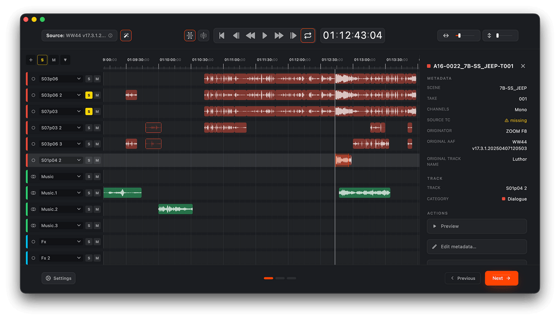Screen dimensions: 560x320
Task: Unsolo the S03p06 2 track
Action: click(x=89, y=95)
